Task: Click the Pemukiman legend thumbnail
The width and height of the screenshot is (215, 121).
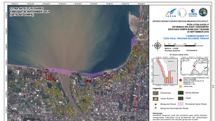Action: click(155, 93)
